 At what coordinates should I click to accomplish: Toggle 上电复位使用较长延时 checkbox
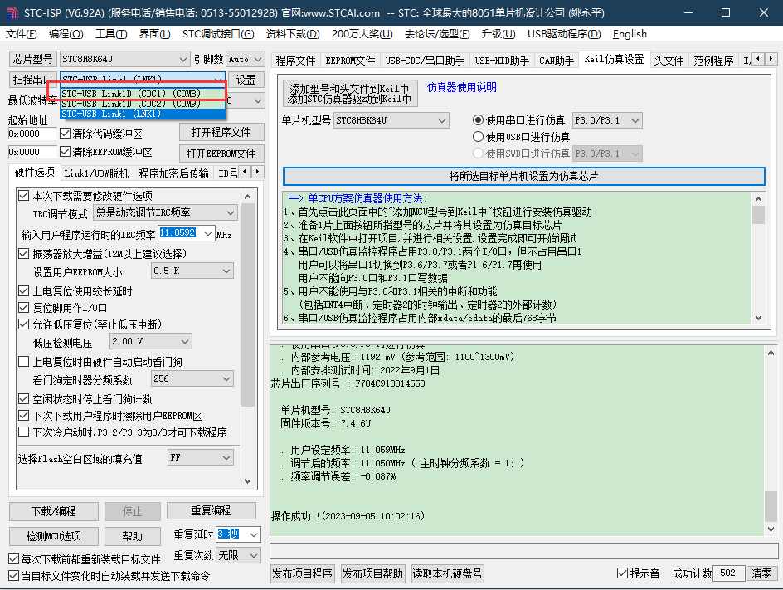tap(23, 290)
